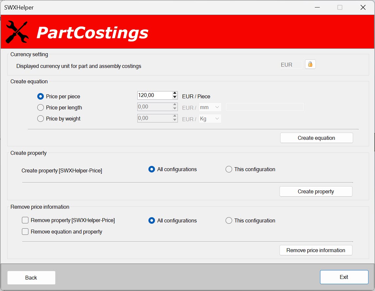Click the 'EUR / Piece' unit label
Image resolution: width=375 pixels, height=291 pixels.
point(196,96)
